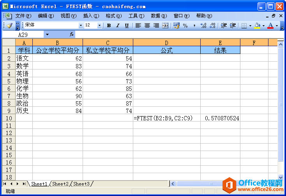
Task: Open the 视图 (View) menu
Action: click(x=69, y=16)
